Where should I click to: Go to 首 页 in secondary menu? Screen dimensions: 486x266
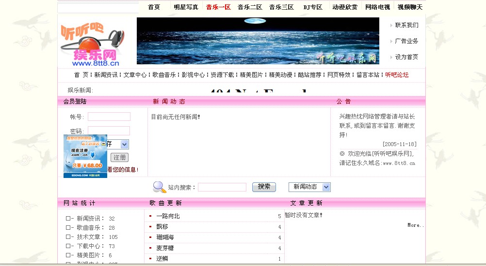click(81, 75)
